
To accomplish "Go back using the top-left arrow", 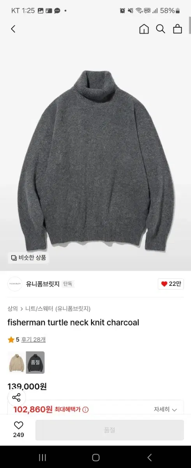I will click(x=13, y=29).
